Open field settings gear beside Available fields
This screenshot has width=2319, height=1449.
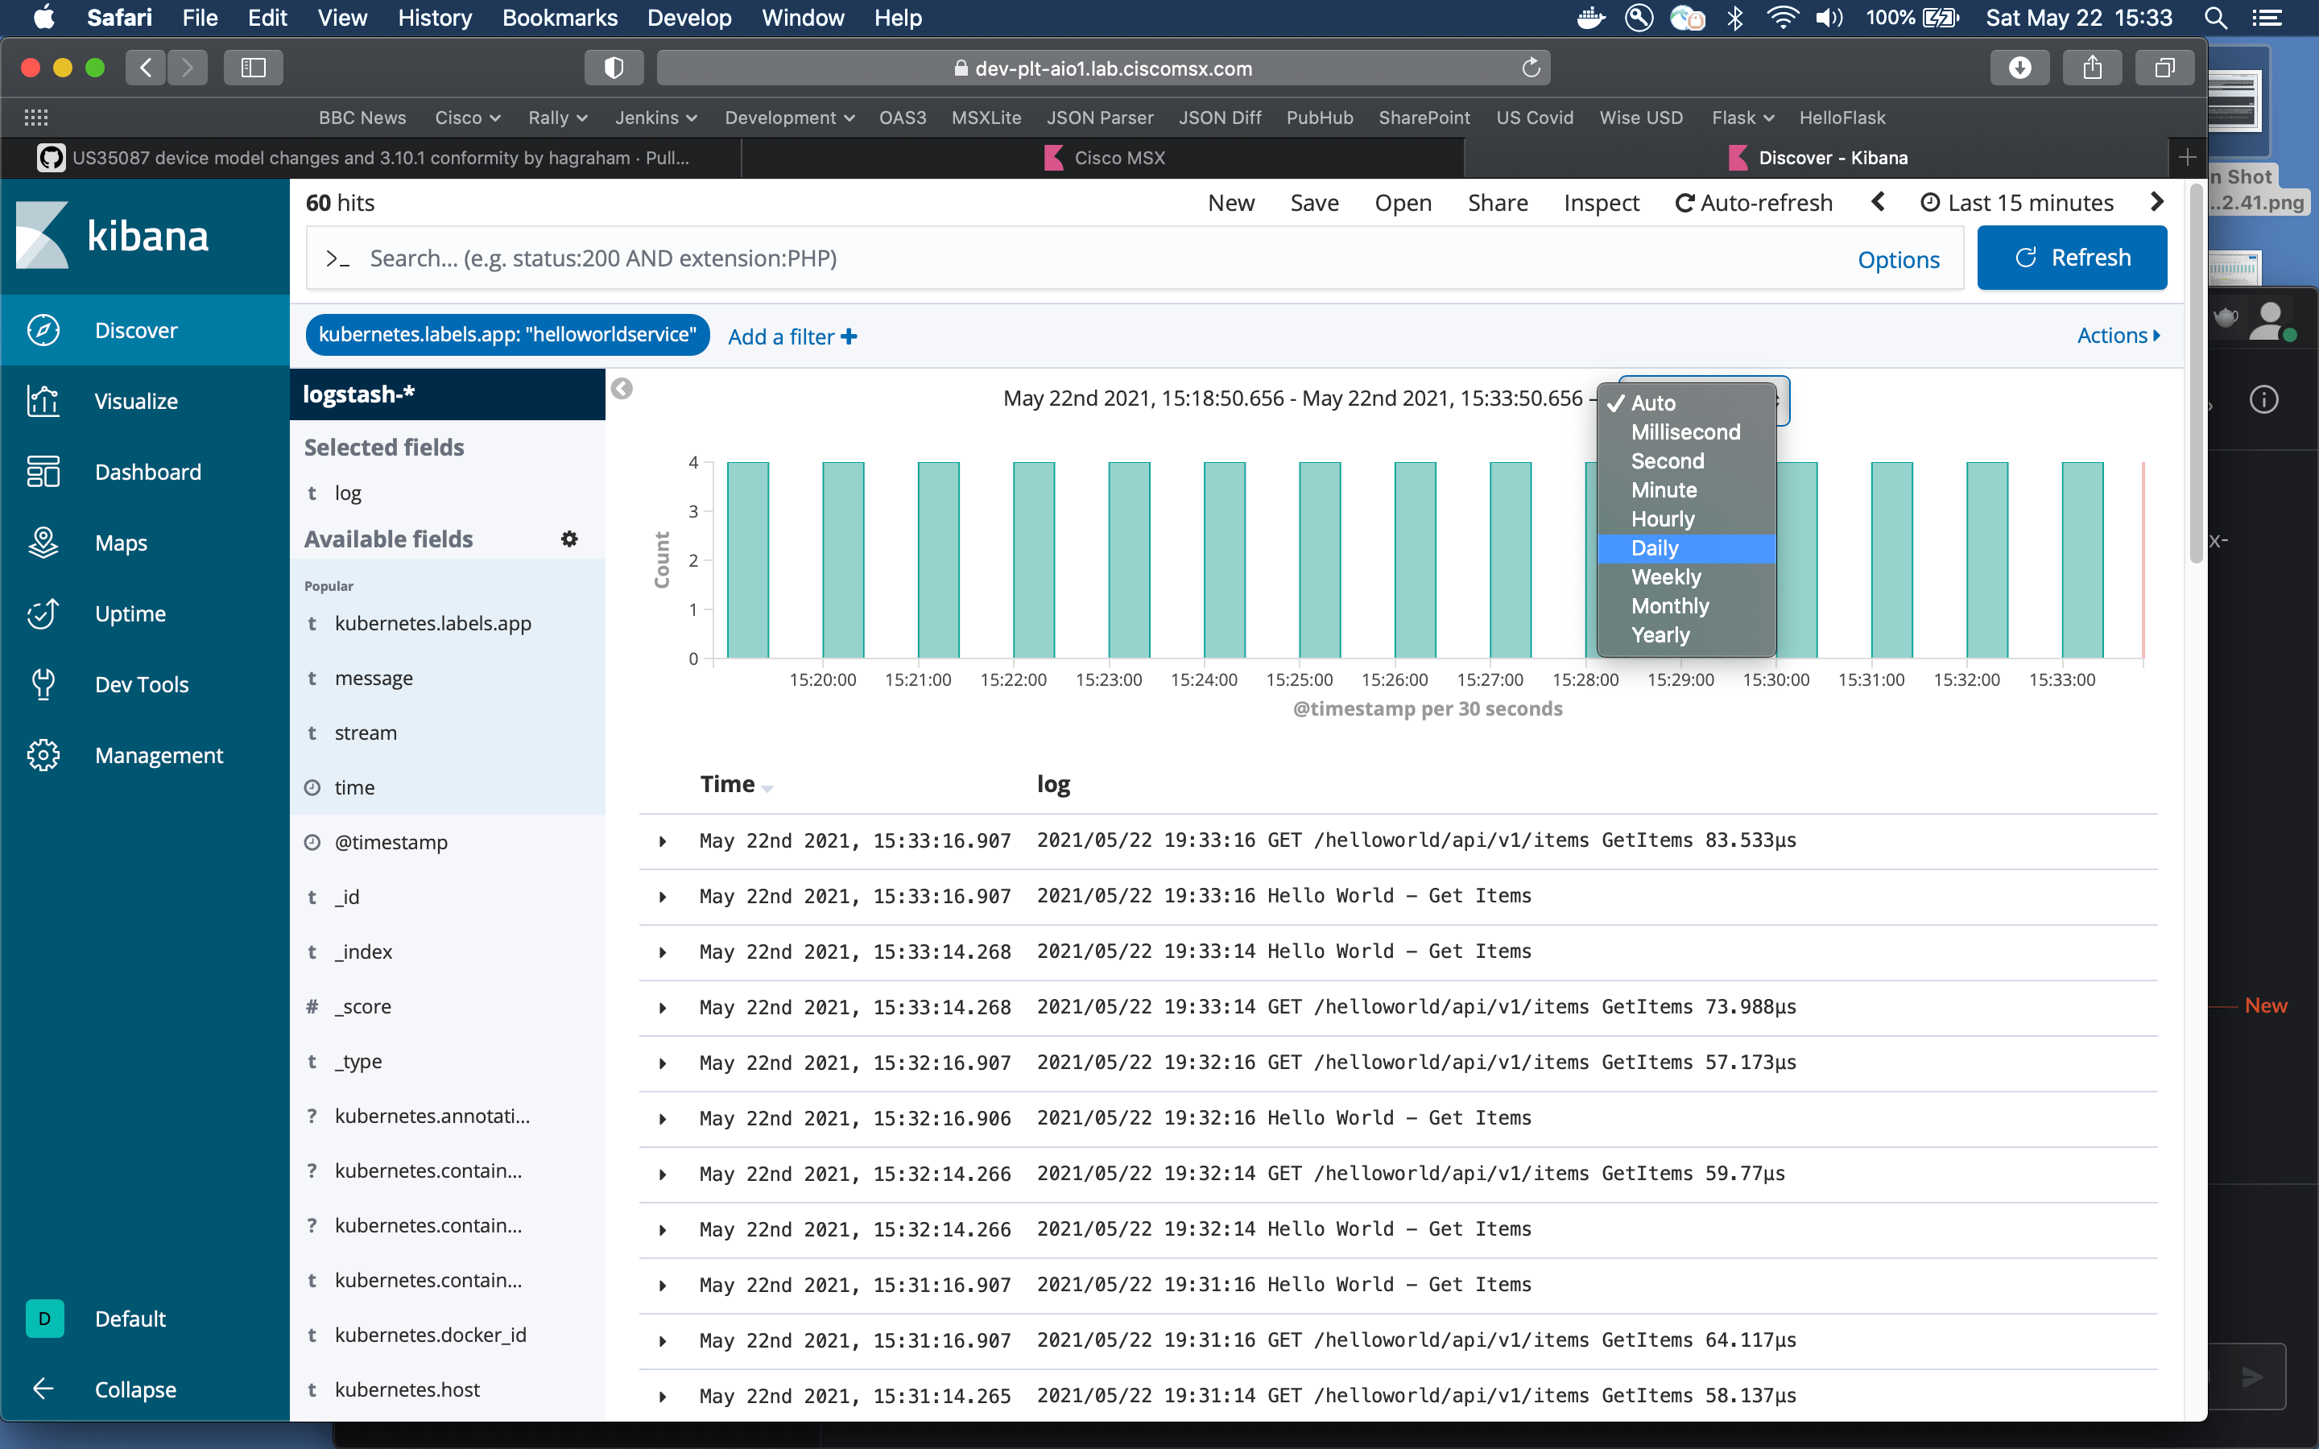(x=569, y=539)
